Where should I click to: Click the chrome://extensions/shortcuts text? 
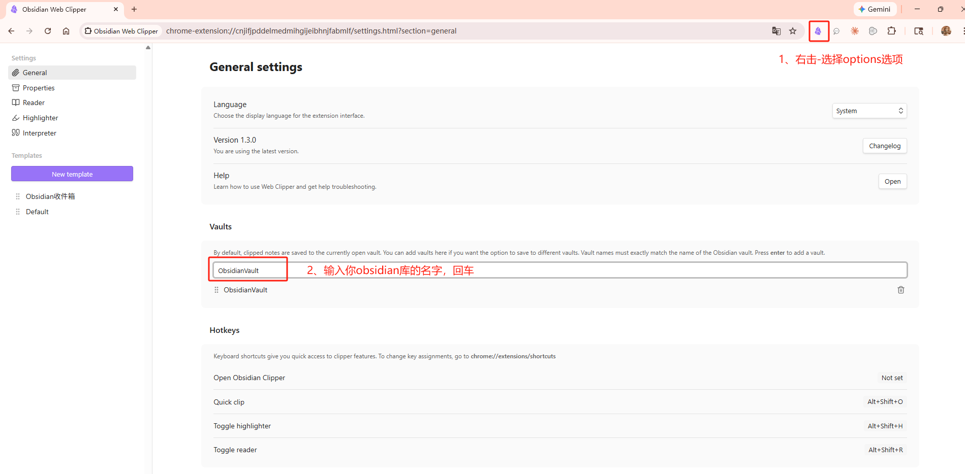(x=513, y=356)
